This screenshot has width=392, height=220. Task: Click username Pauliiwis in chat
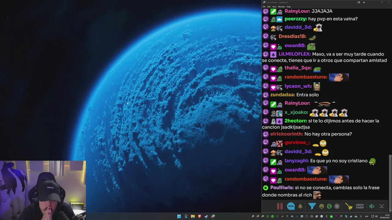click(282, 188)
